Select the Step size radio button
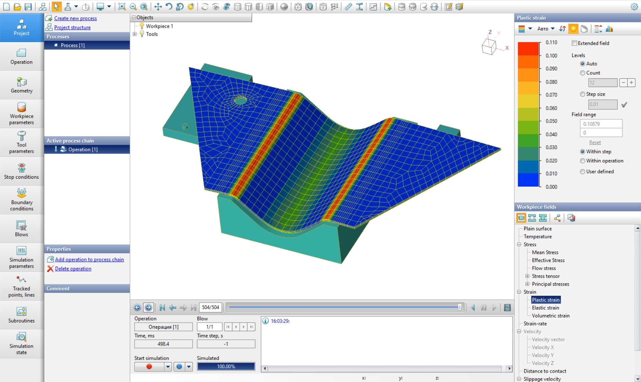 point(583,94)
